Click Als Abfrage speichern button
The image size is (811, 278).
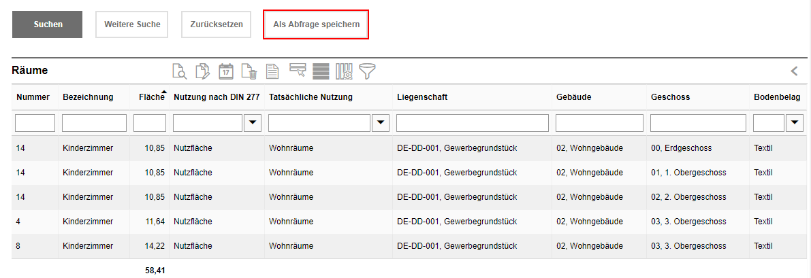[316, 24]
